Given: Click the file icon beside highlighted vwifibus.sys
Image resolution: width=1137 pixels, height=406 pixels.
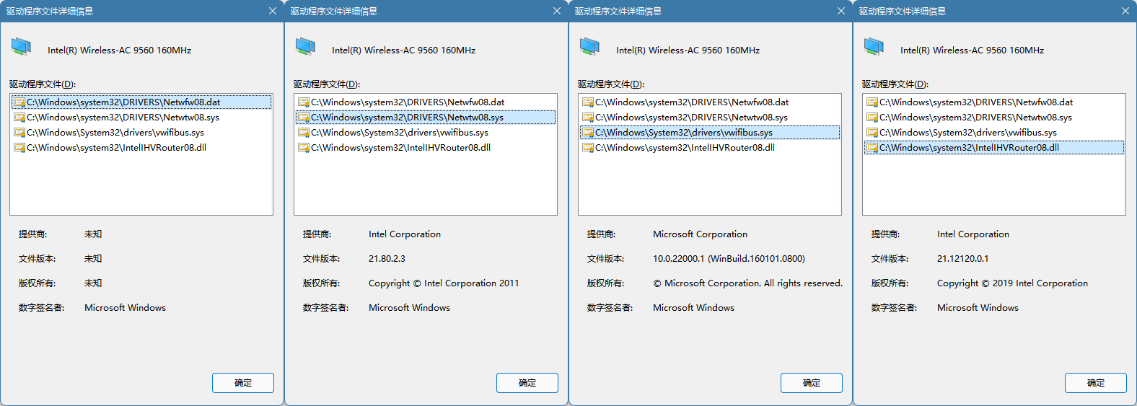Looking at the screenshot, I should coord(589,133).
